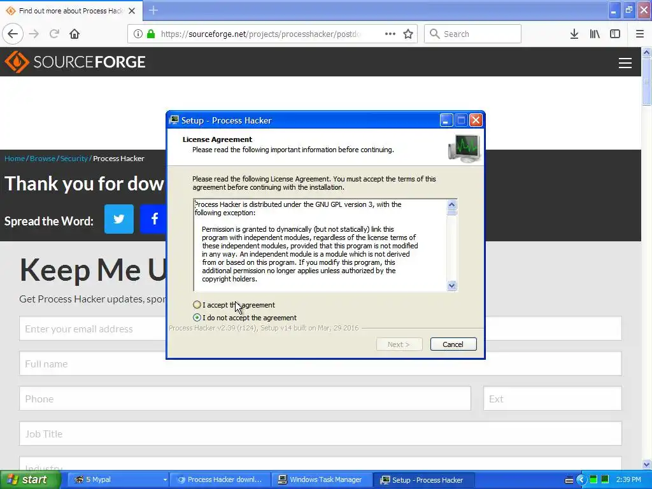Viewport: 652px width, 489px height.
Task: Share via the Facebook button
Action: tap(153, 219)
